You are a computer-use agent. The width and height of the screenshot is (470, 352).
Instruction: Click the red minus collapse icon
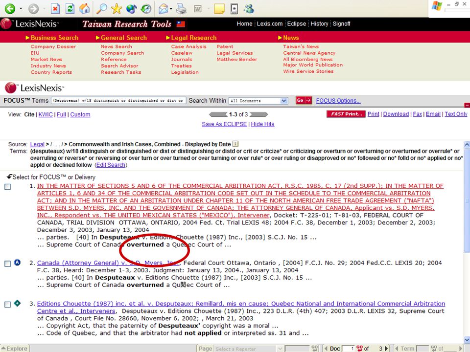click(467, 105)
